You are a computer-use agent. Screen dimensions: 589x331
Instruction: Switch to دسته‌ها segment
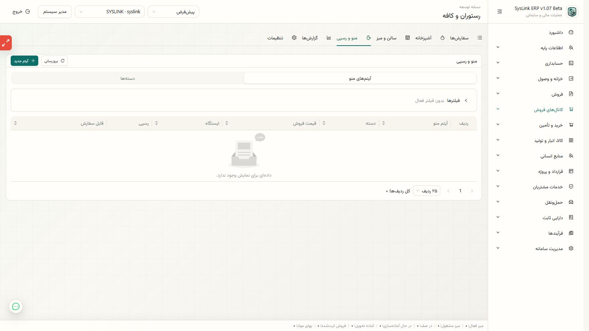[128, 78]
